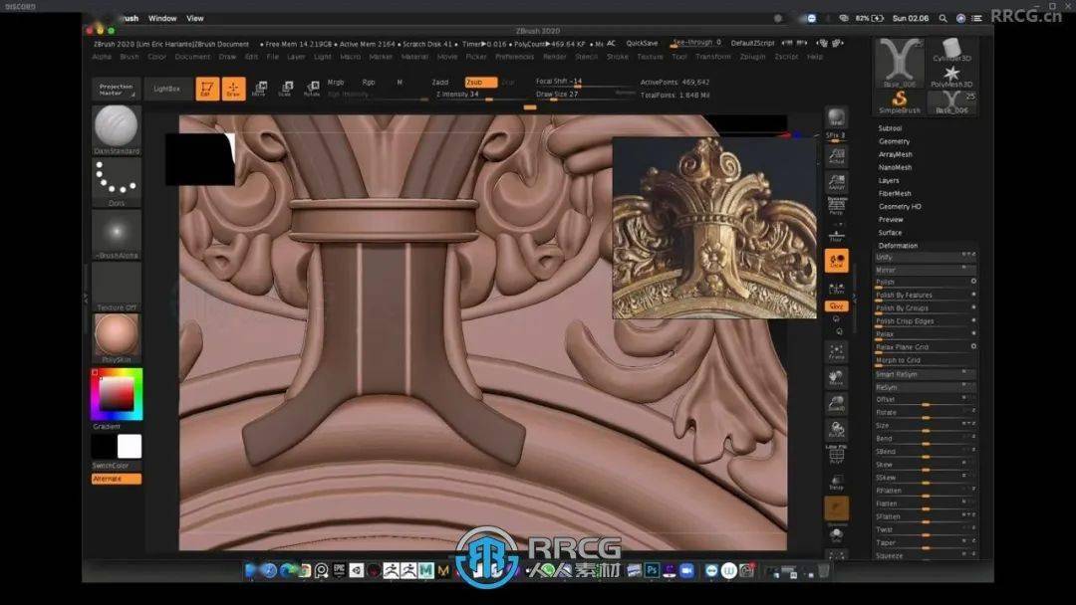Select the Edit mode icon
The width and height of the screenshot is (1076, 605).
[x=207, y=89]
